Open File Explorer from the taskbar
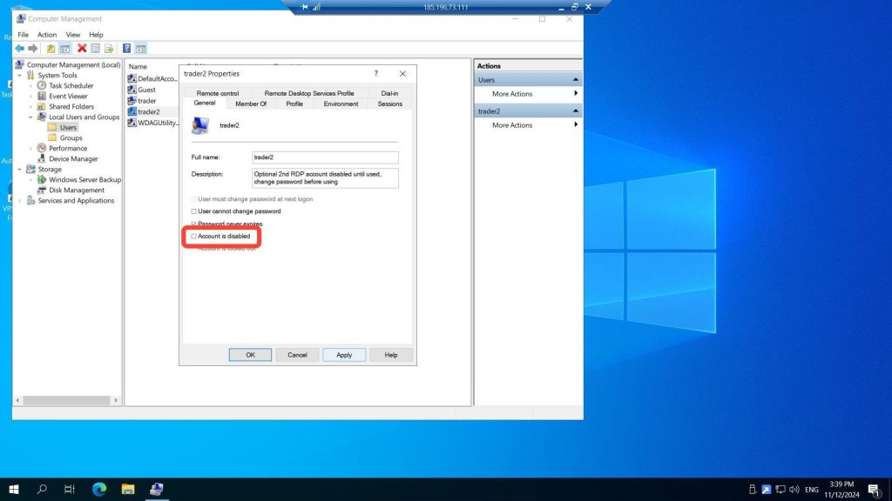892x501 pixels. (127, 490)
